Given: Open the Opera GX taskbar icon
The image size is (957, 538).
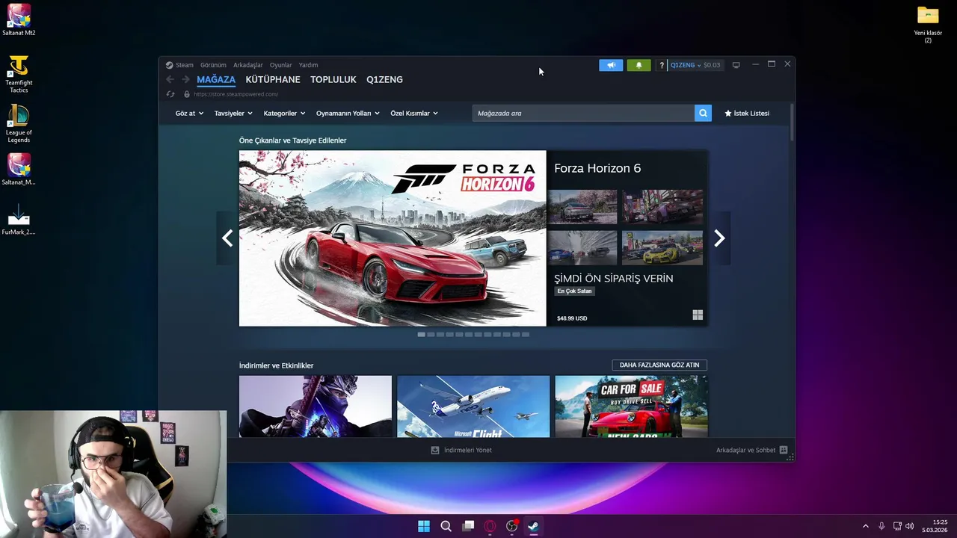Looking at the screenshot, I should click(490, 526).
